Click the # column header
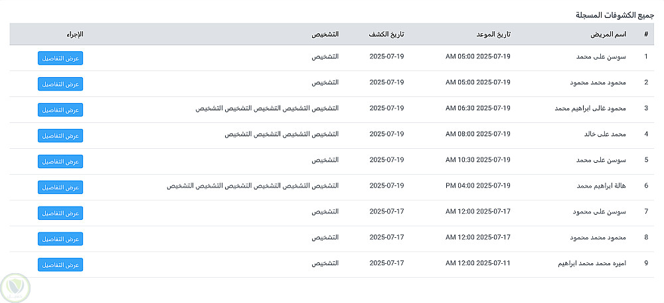 tap(645, 34)
